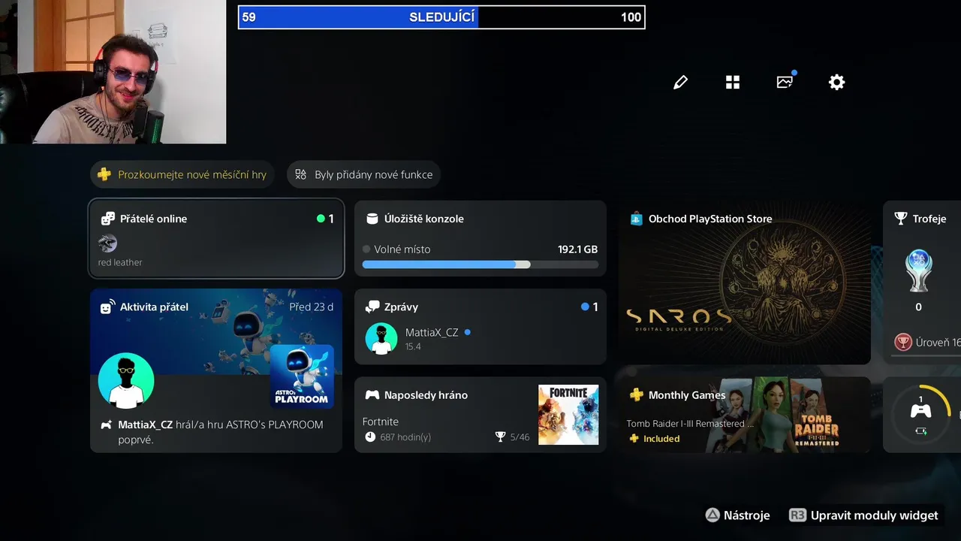Image resolution: width=961 pixels, height=541 pixels.
Task: Click MattiaX_CZ avatar in messages
Action: 381,339
